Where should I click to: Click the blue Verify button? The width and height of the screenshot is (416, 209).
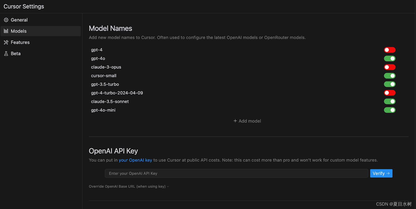(381, 173)
